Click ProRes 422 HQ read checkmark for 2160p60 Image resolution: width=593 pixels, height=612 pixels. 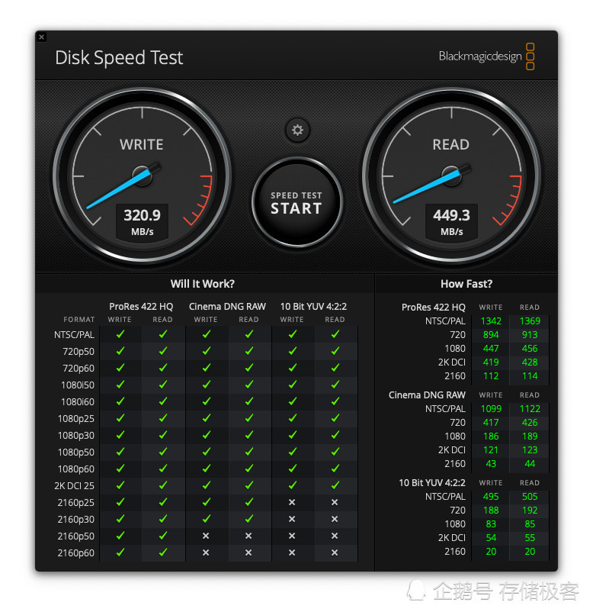(x=163, y=552)
